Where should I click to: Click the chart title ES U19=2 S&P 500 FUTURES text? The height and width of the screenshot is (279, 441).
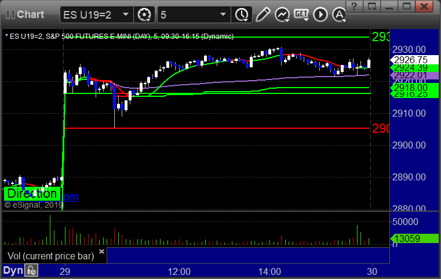coord(119,37)
